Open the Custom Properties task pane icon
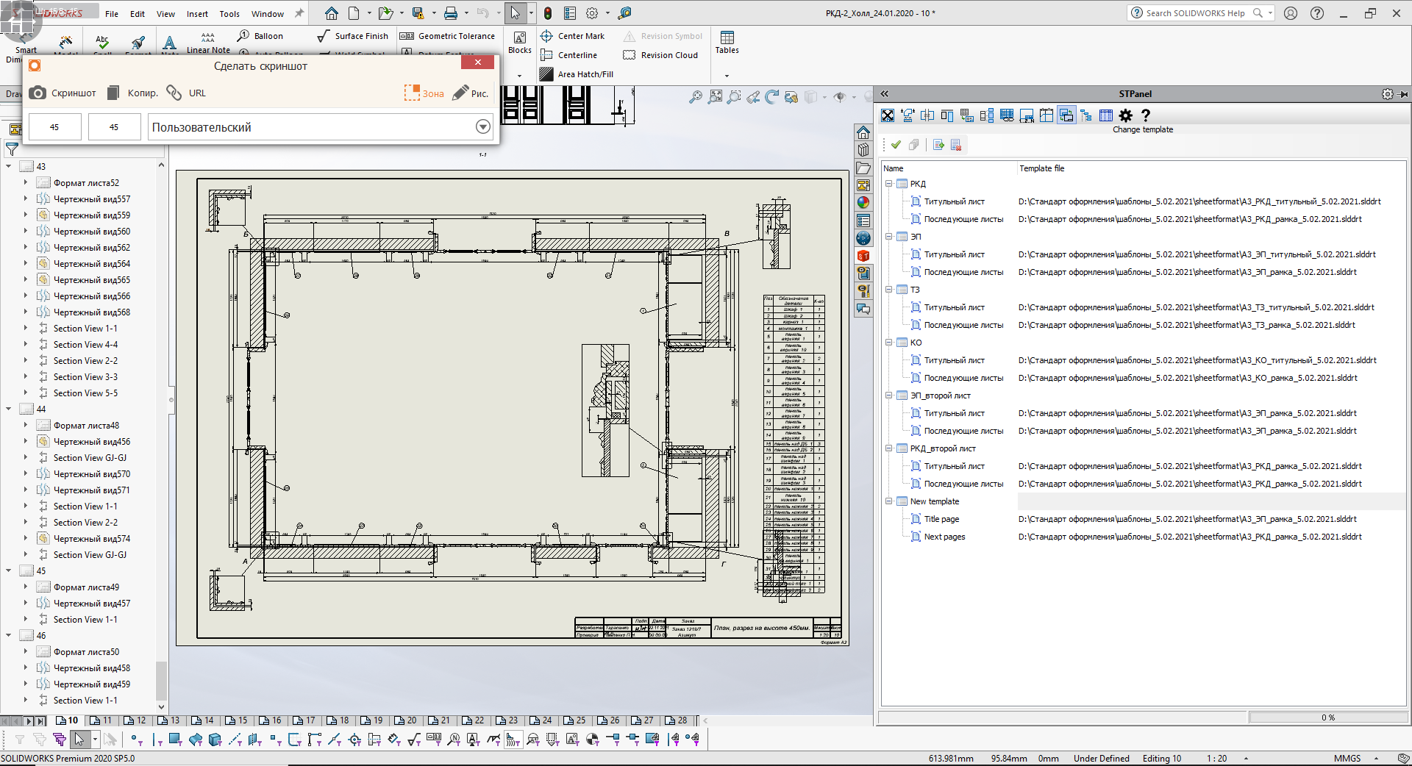 pyautogui.click(x=863, y=221)
